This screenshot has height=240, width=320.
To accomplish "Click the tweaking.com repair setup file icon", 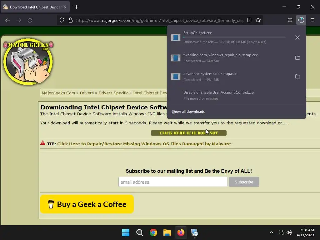I will tap(176, 58).
